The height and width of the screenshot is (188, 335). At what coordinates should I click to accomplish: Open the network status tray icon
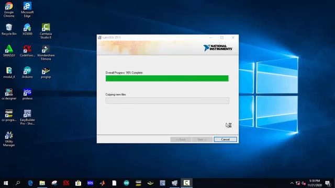pyautogui.click(x=298, y=183)
